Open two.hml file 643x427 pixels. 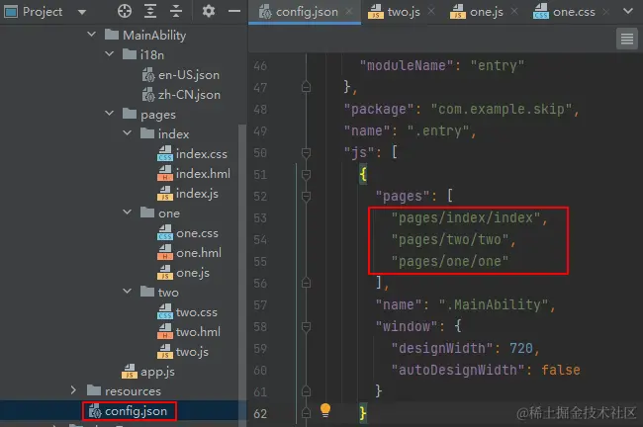pos(189,332)
